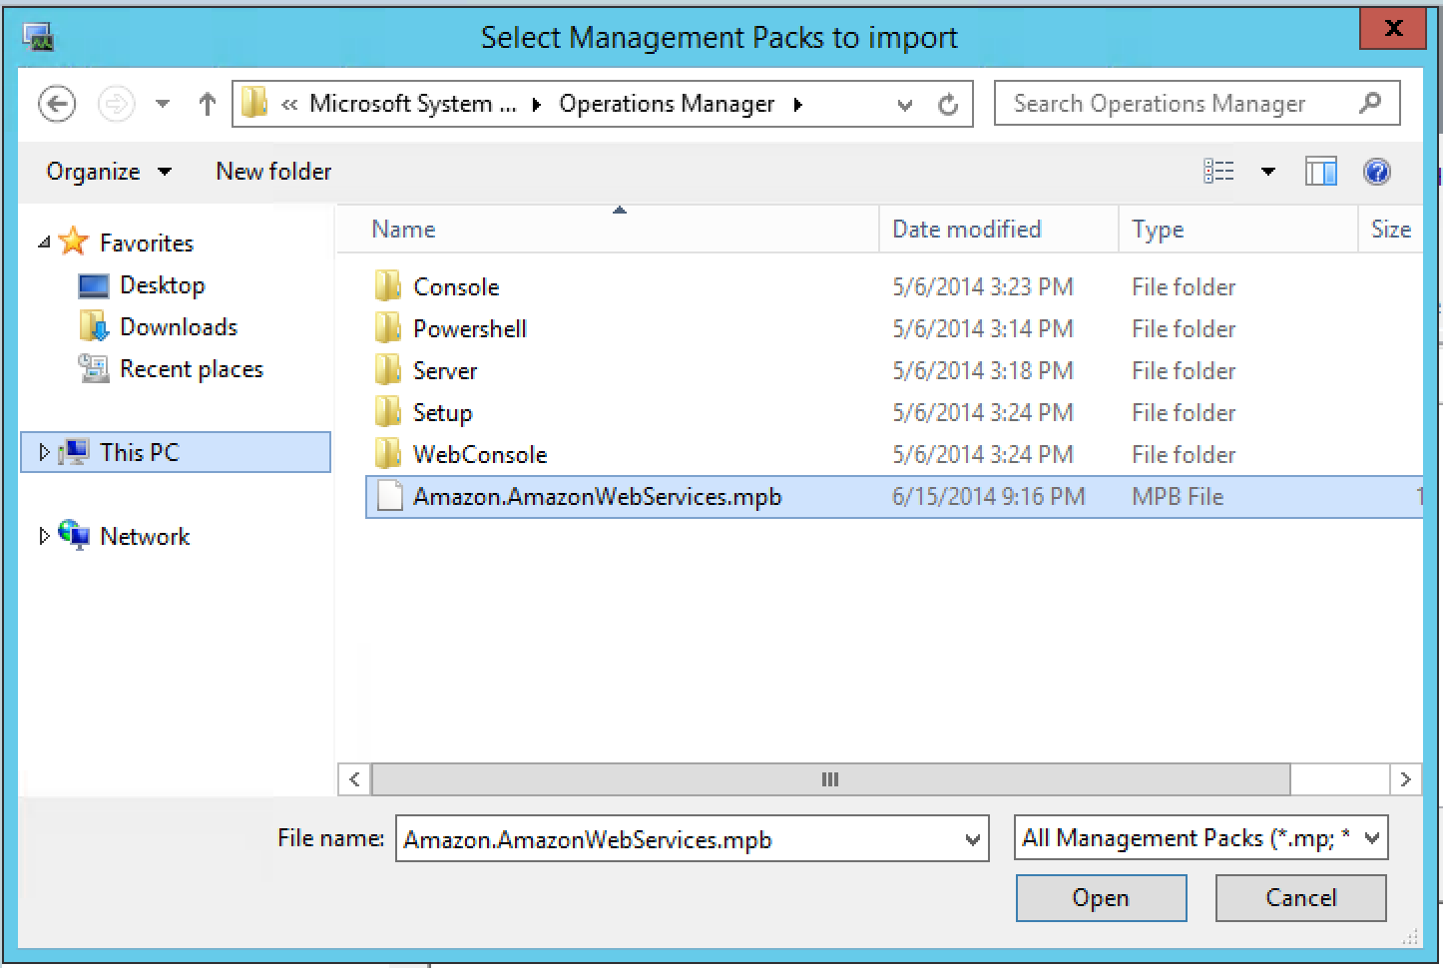Select the Amazon.AmazonWebServices.mpb file

(597, 497)
